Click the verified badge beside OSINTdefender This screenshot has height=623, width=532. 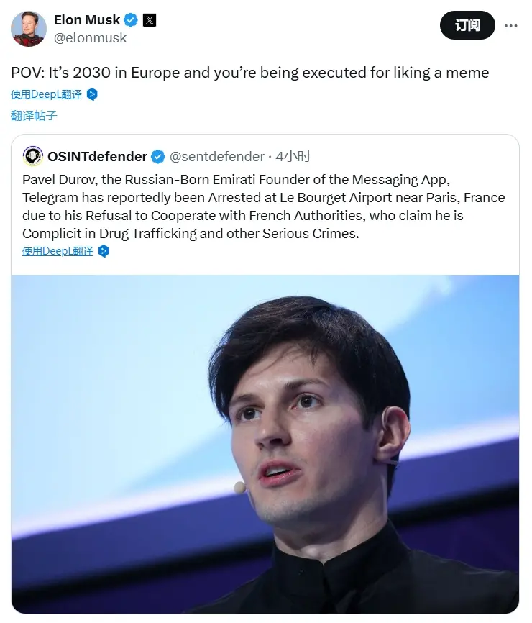tap(158, 156)
